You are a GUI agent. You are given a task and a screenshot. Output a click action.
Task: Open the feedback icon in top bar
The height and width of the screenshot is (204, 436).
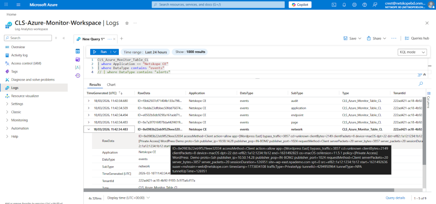click(374, 5)
